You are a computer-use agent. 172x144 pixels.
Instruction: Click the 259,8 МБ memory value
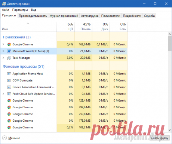tap(85, 114)
